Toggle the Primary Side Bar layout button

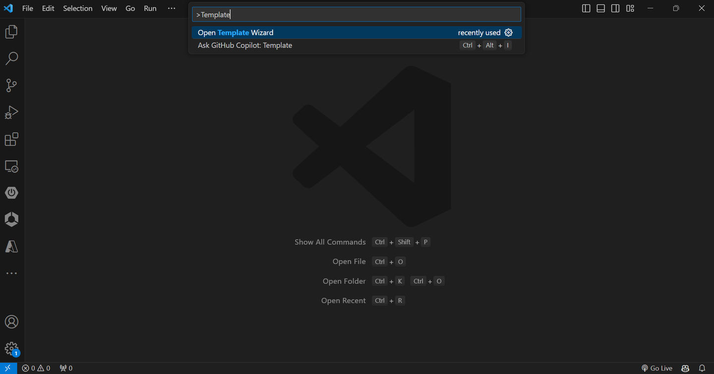pos(586,8)
